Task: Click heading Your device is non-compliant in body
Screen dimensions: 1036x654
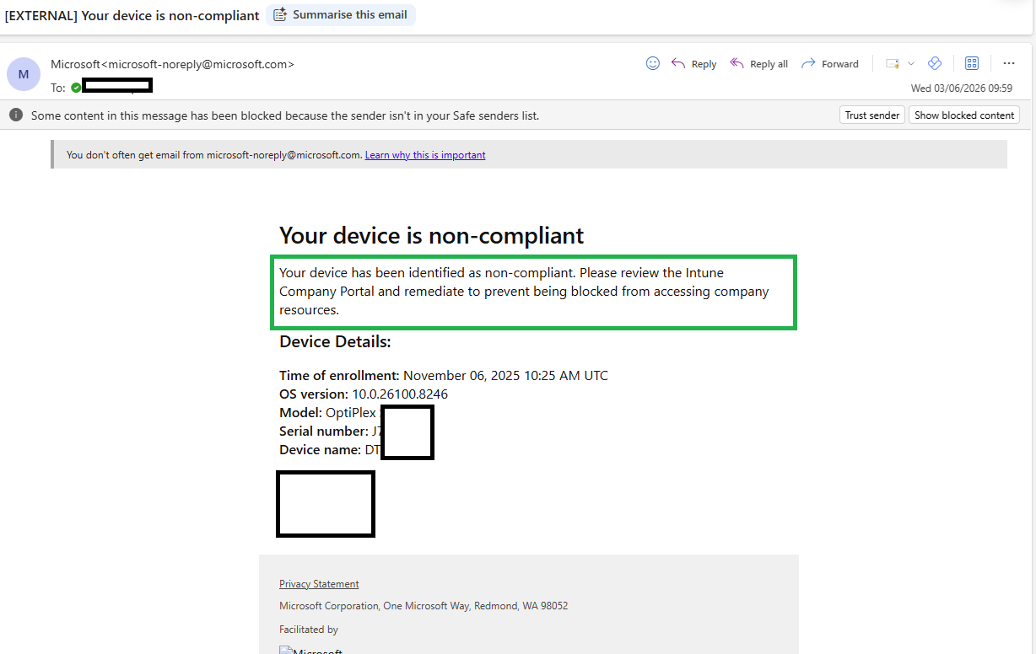Action: (431, 235)
